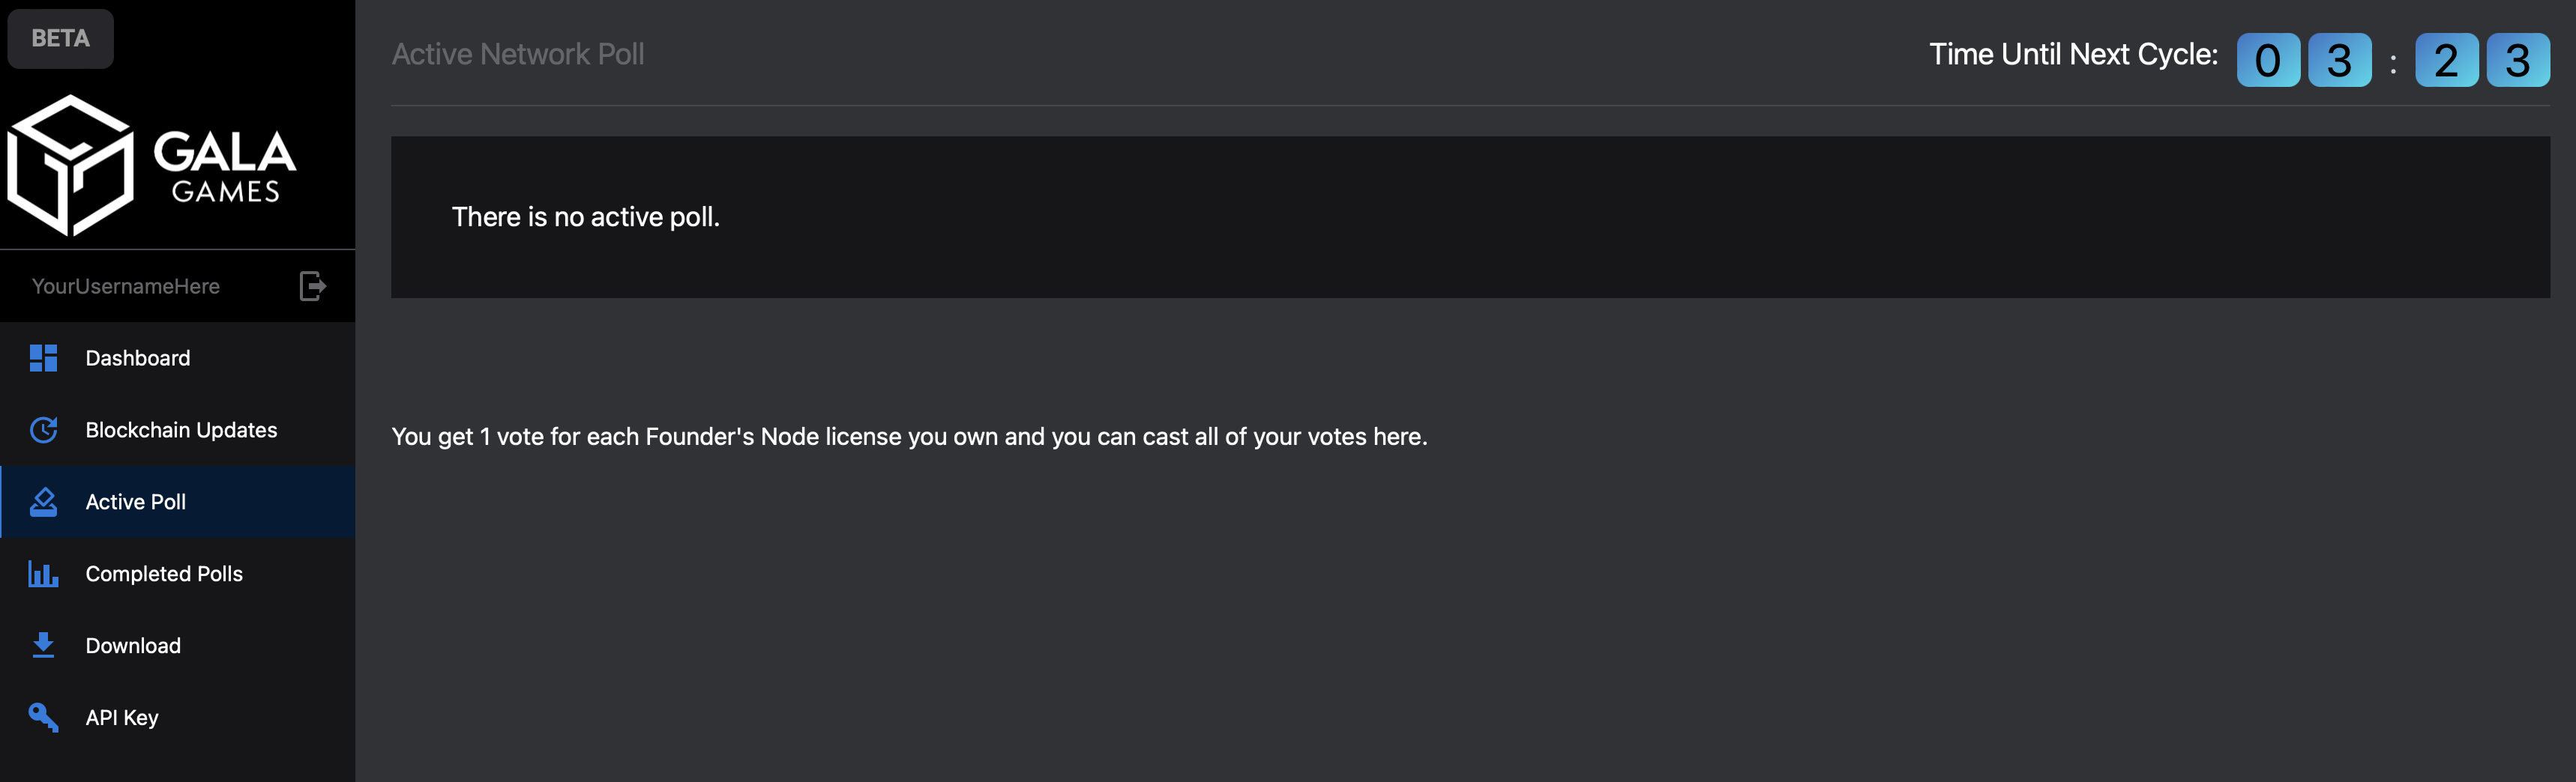Click the BETA badge
Viewport: 2576px width, 782px height.
60,38
